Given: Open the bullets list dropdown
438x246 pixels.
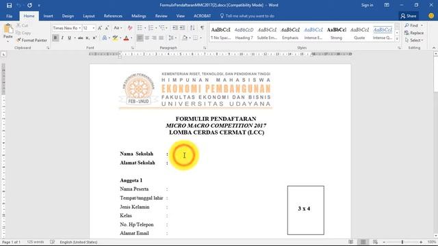Looking at the screenshot, I should pyautogui.click(x=144, y=28).
